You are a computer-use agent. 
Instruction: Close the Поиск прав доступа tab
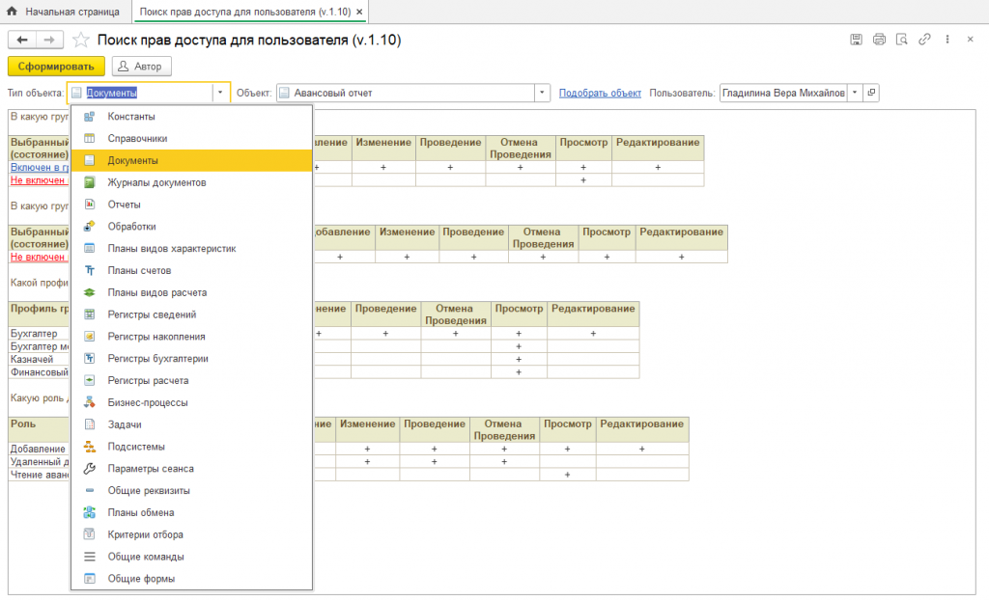click(359, 12)
